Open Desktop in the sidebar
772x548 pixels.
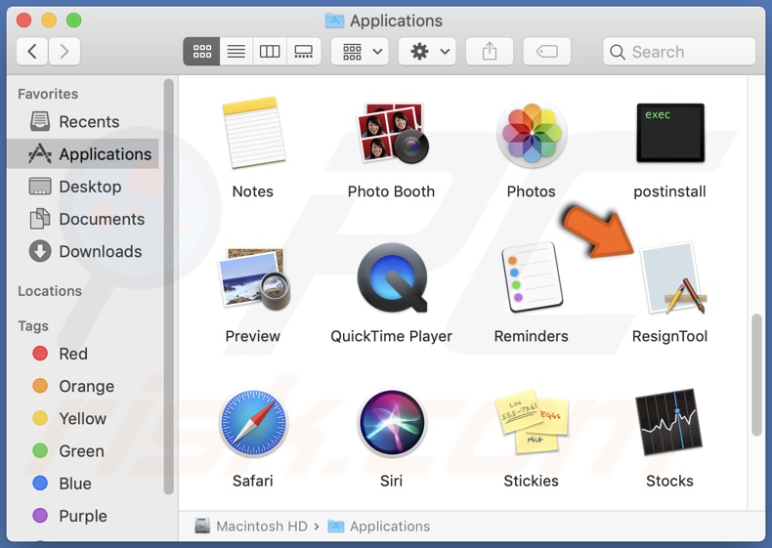click(82, 187)
